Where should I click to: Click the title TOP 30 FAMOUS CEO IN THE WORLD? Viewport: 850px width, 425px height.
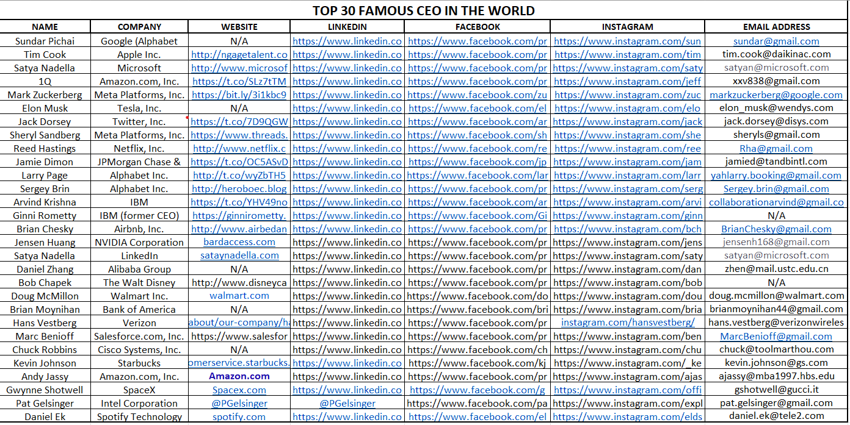coord(424,10)
